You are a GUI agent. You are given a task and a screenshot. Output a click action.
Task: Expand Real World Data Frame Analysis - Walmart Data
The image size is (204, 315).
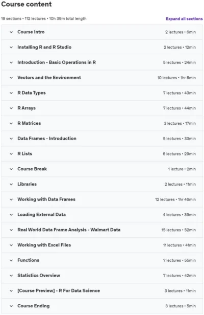coord(102,230)
